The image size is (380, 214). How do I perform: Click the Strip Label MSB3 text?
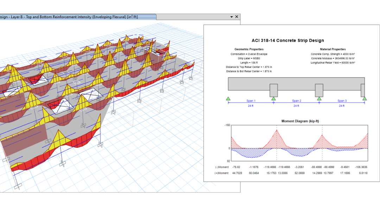(x=249, y=58)
